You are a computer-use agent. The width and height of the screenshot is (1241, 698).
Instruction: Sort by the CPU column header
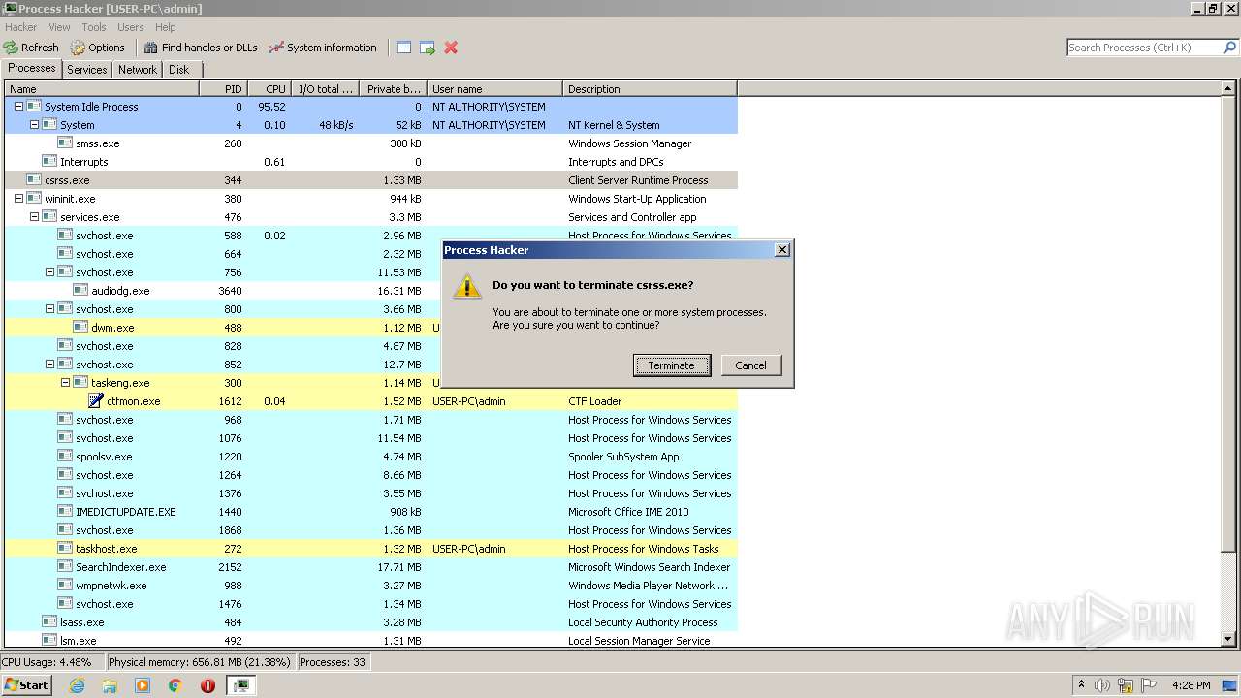pos(270,89)
